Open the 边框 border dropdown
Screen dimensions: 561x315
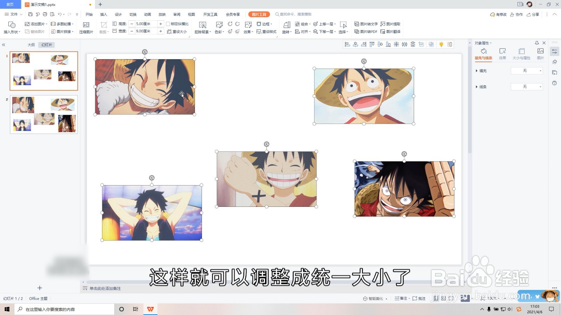coord(264,24)
